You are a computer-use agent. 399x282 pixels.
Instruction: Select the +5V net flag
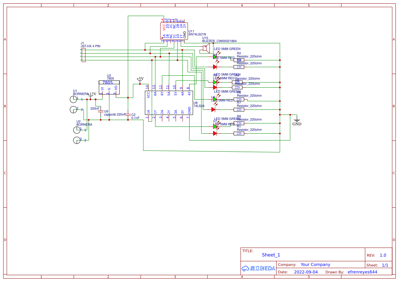point(140,79)
